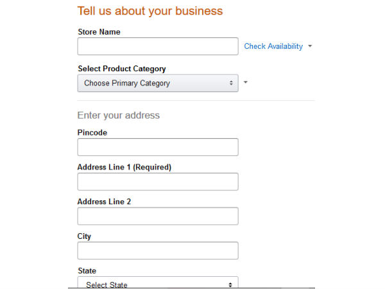Click the Select Product Category label

pyautogui.click(x=122, y=69)
